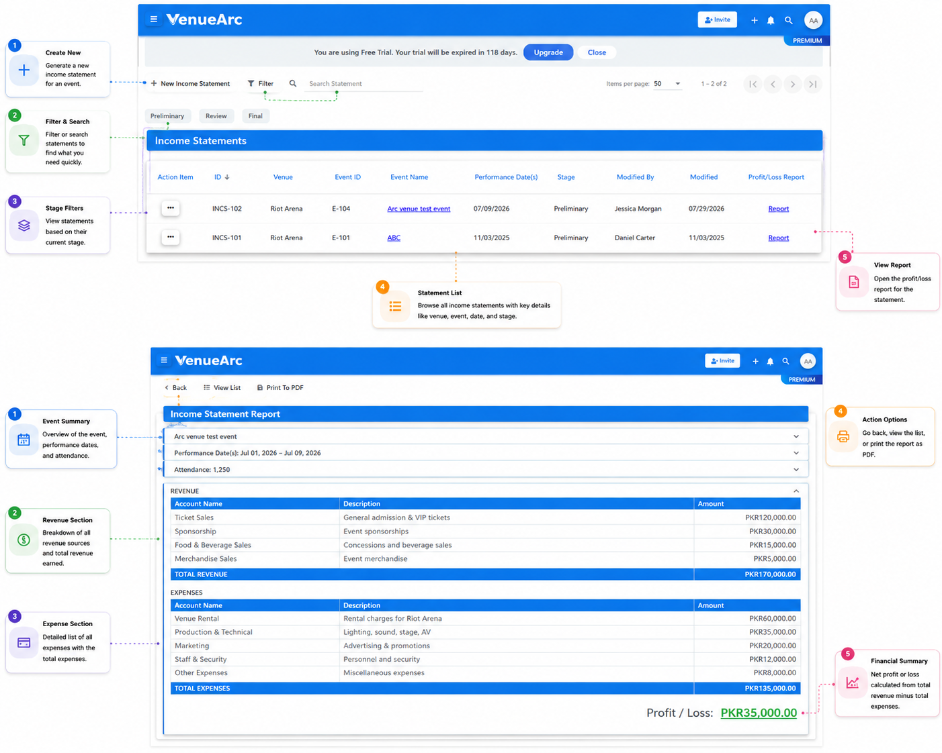The image size is (942, 753).
Task: Open action menu for INCS-102 row
Action: pos(171,208)
